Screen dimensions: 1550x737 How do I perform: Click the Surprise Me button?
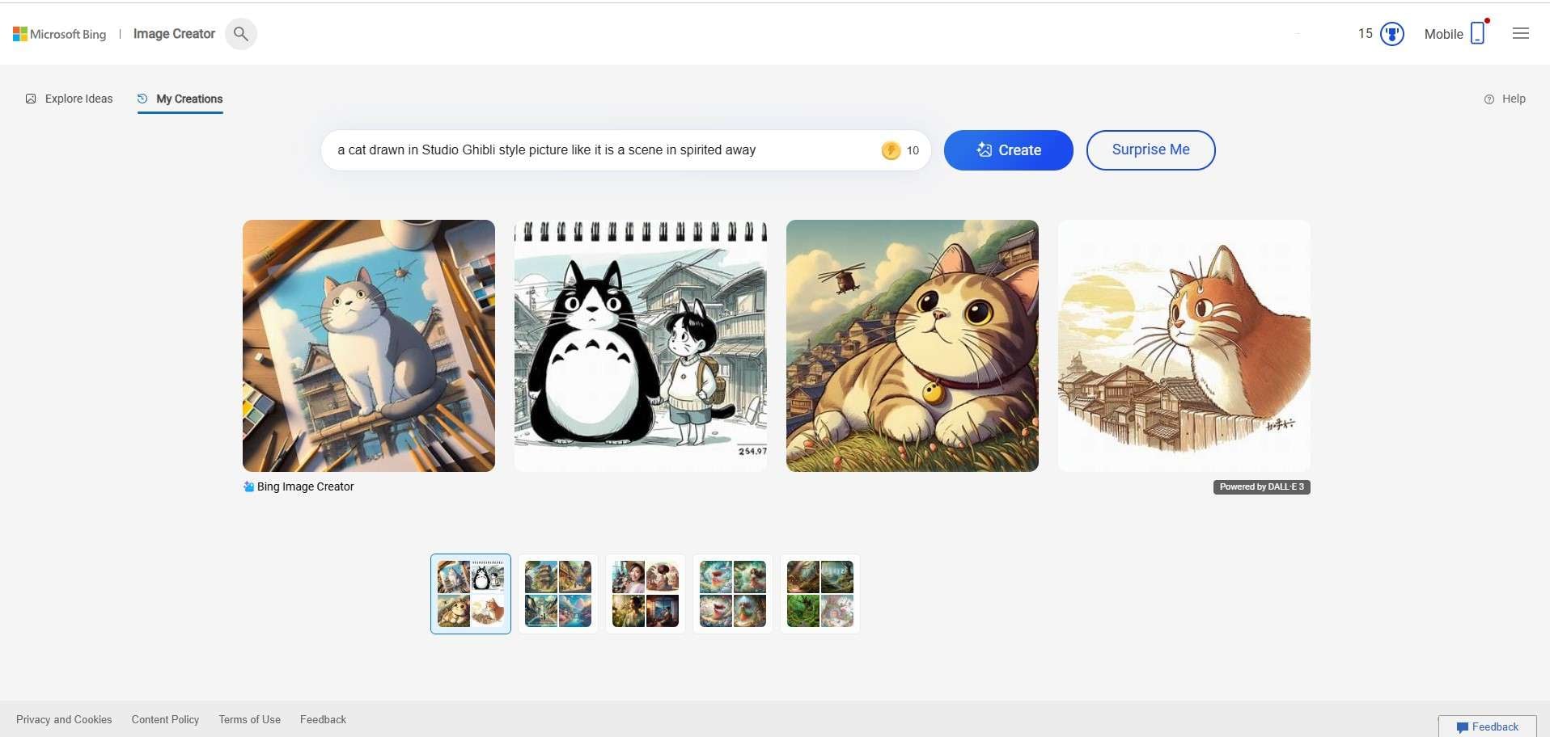1150,150
